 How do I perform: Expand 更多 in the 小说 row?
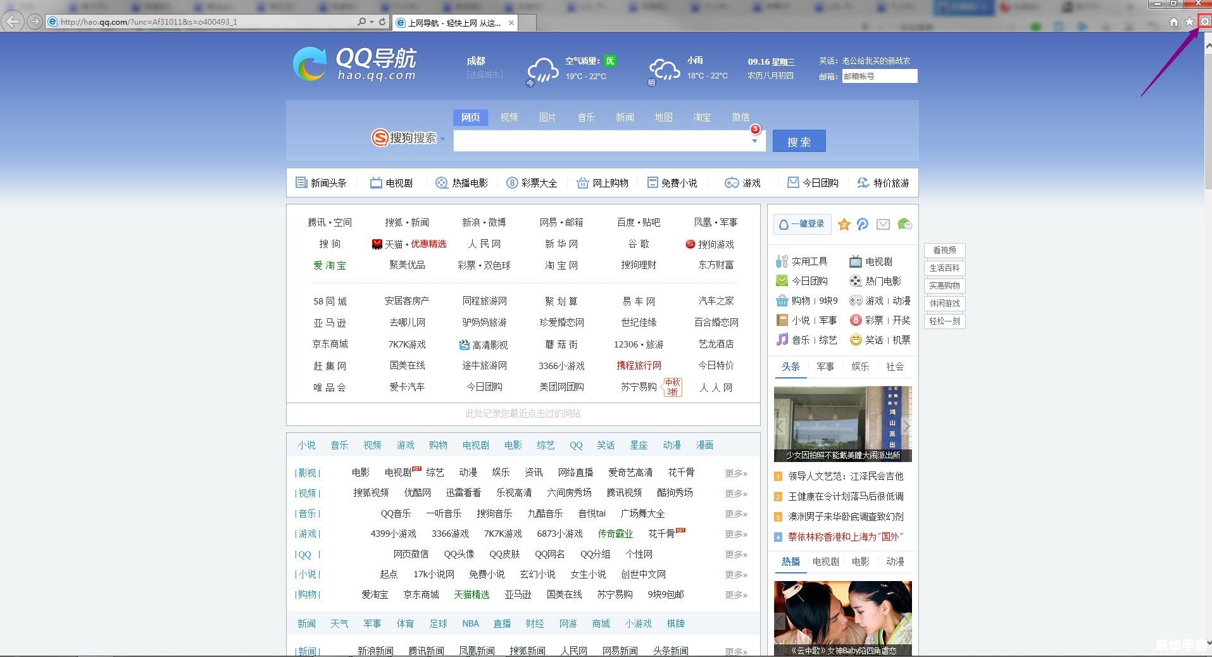tap(736, 575)
